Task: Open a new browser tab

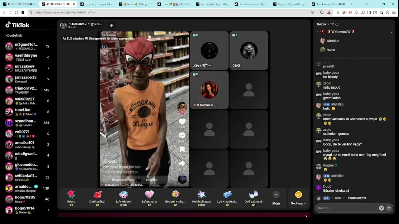Action: (351, 4)
